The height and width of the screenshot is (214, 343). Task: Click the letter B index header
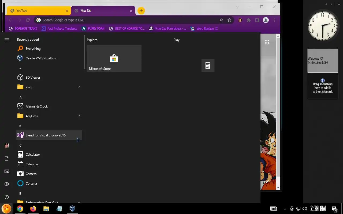[20, 126]
